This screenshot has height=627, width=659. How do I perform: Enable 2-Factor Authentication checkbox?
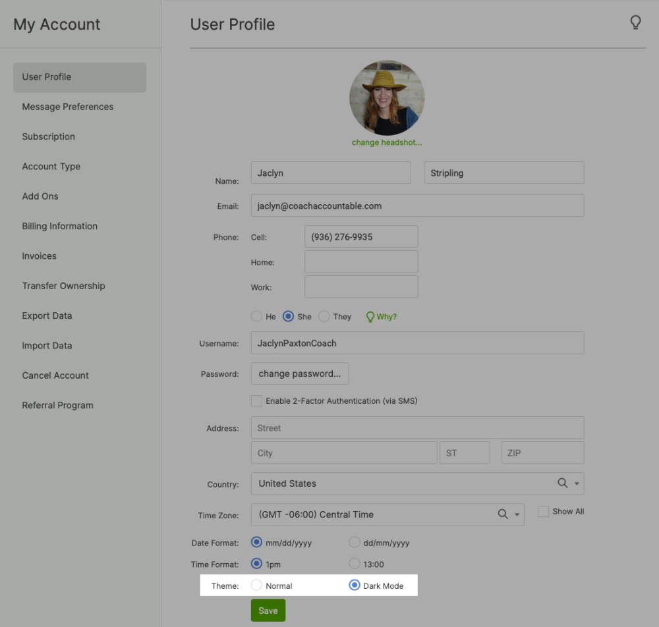[257, 400]
